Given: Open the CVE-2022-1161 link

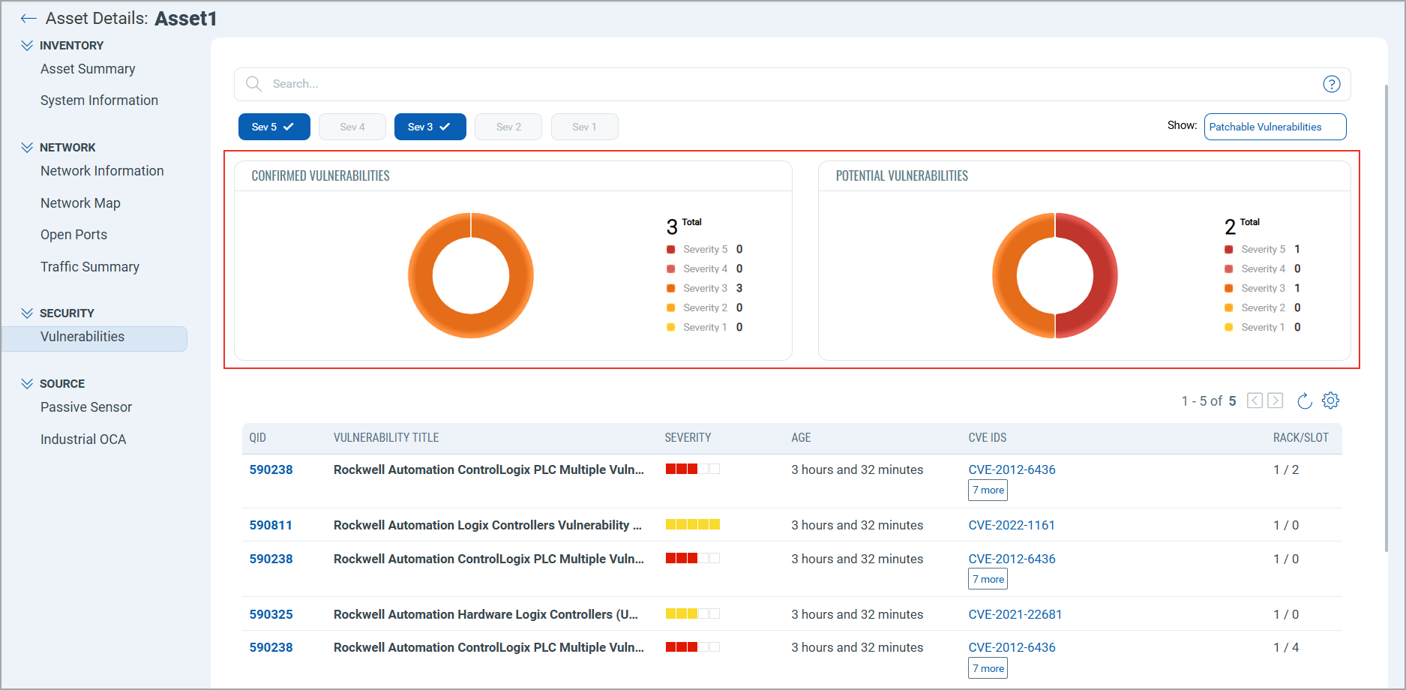Looking at the screenshot, I should click(x=1011, y=525).
